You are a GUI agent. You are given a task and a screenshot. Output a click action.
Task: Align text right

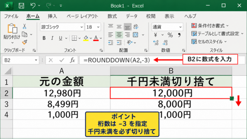click(127, 35)
